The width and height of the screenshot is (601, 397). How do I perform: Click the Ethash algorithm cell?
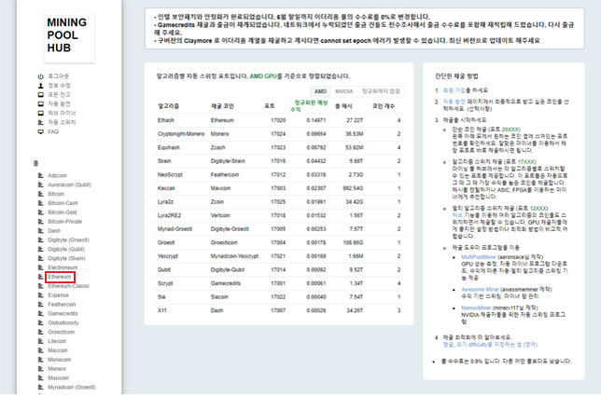(165, 120)
